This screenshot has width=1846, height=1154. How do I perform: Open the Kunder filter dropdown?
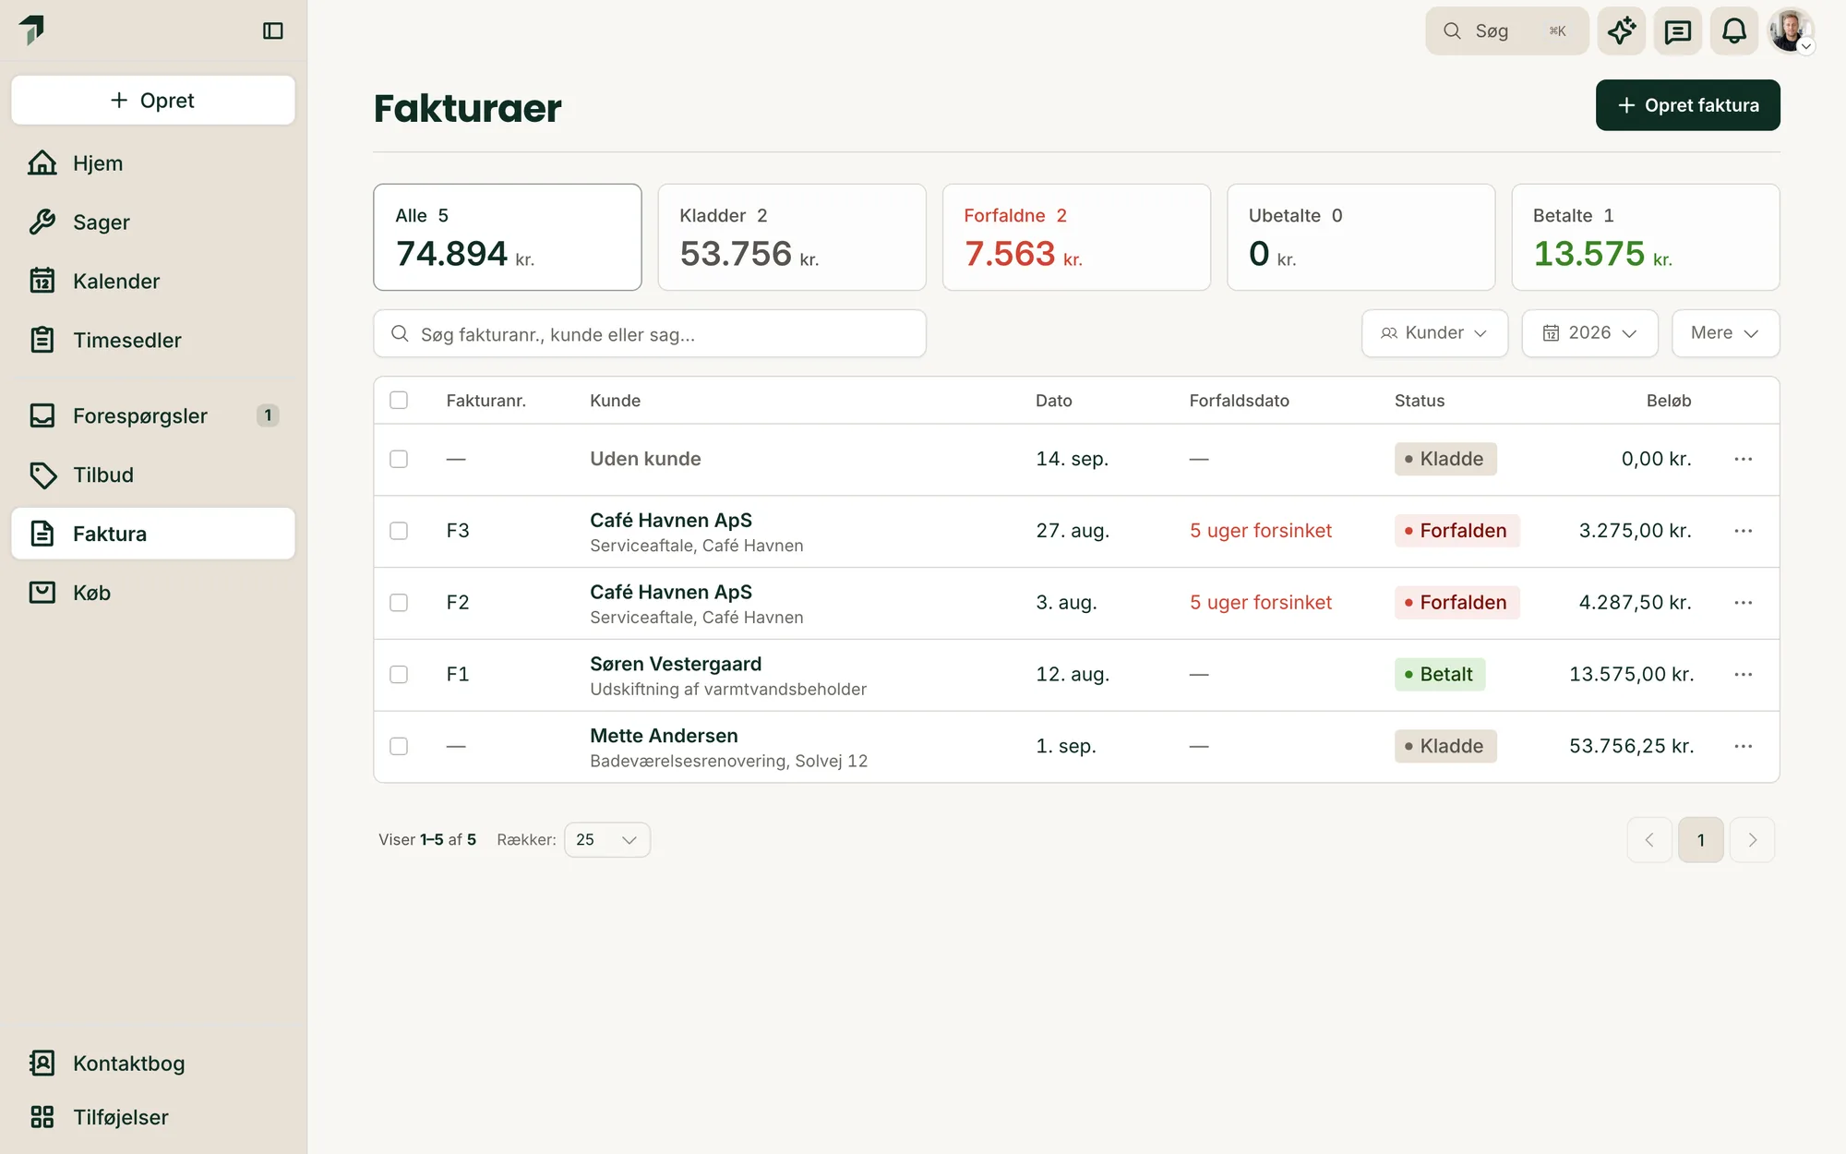click(x=1434, y=333)
